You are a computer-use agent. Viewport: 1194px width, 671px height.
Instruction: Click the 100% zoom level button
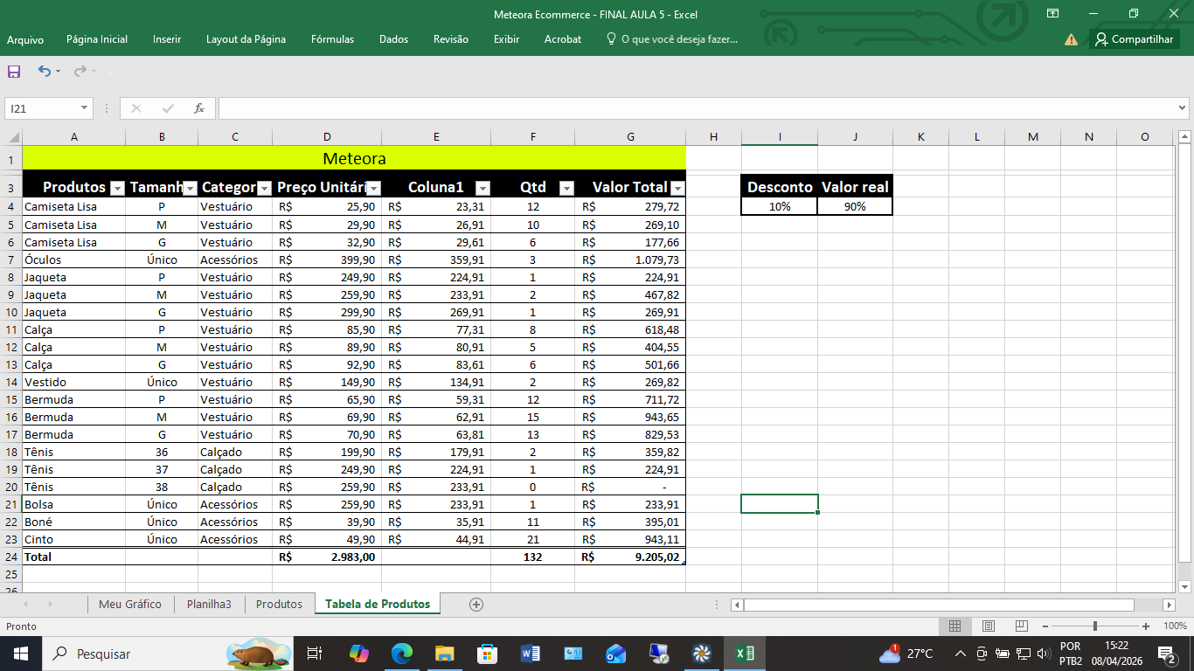point(1175,626)
